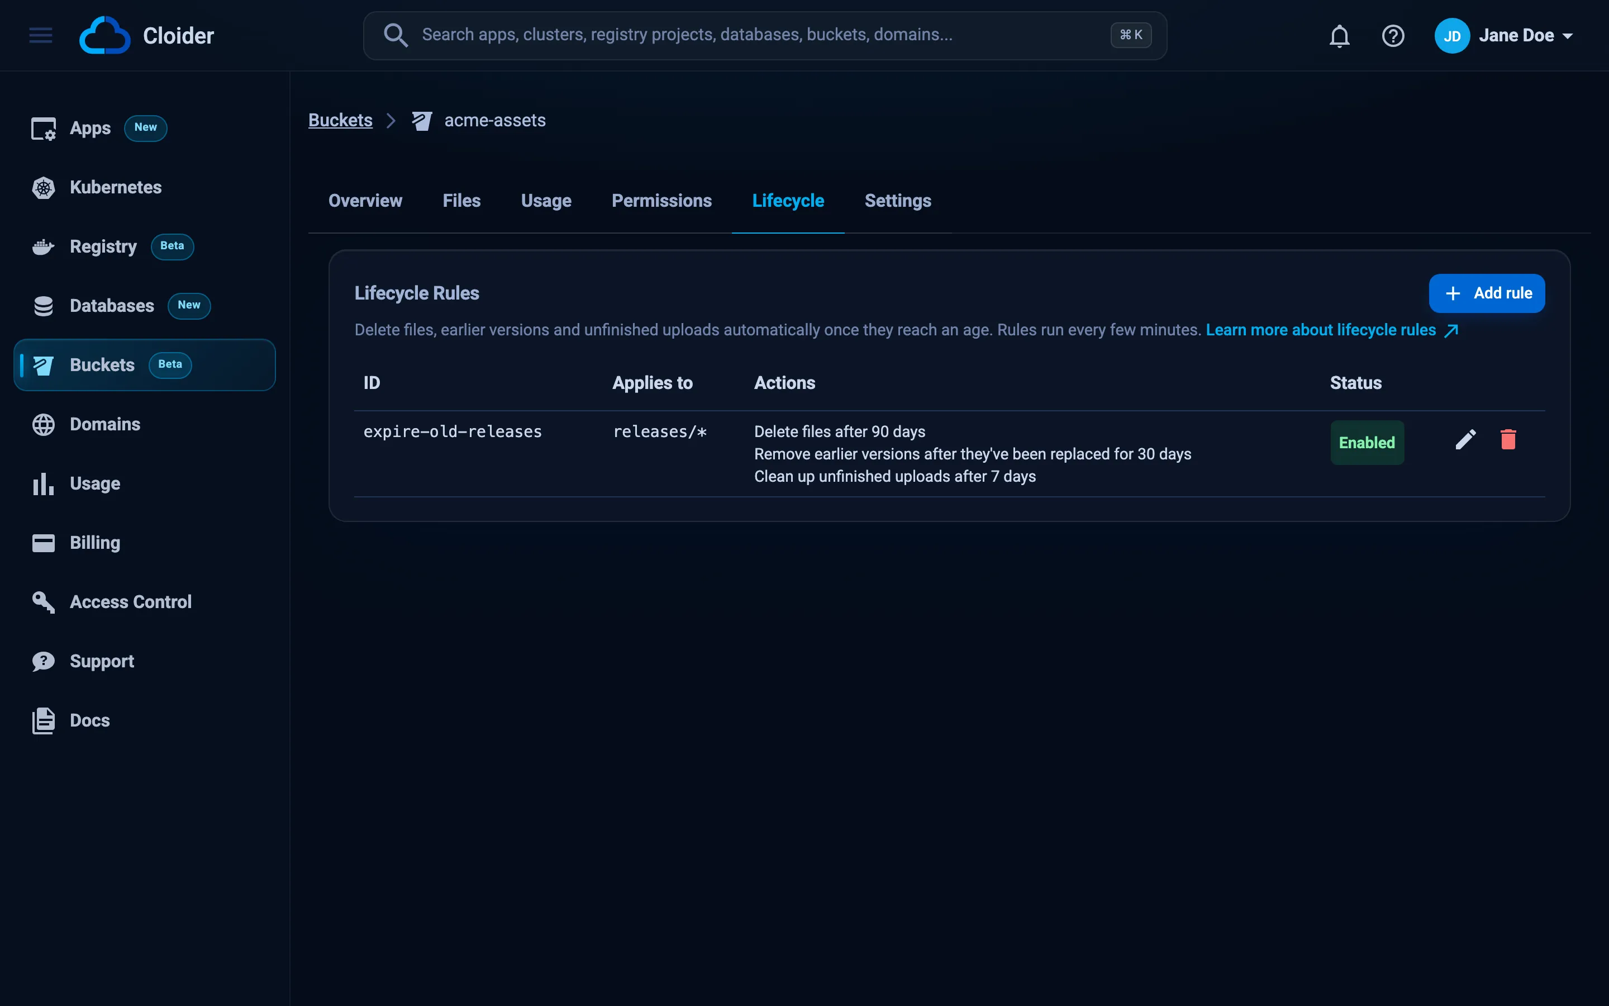Switch to the Overview tab
Viewport: 1609px width, 1006px height.
pos(365,201)
